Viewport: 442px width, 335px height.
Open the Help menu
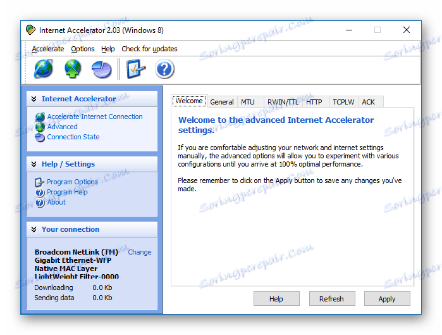108,49
